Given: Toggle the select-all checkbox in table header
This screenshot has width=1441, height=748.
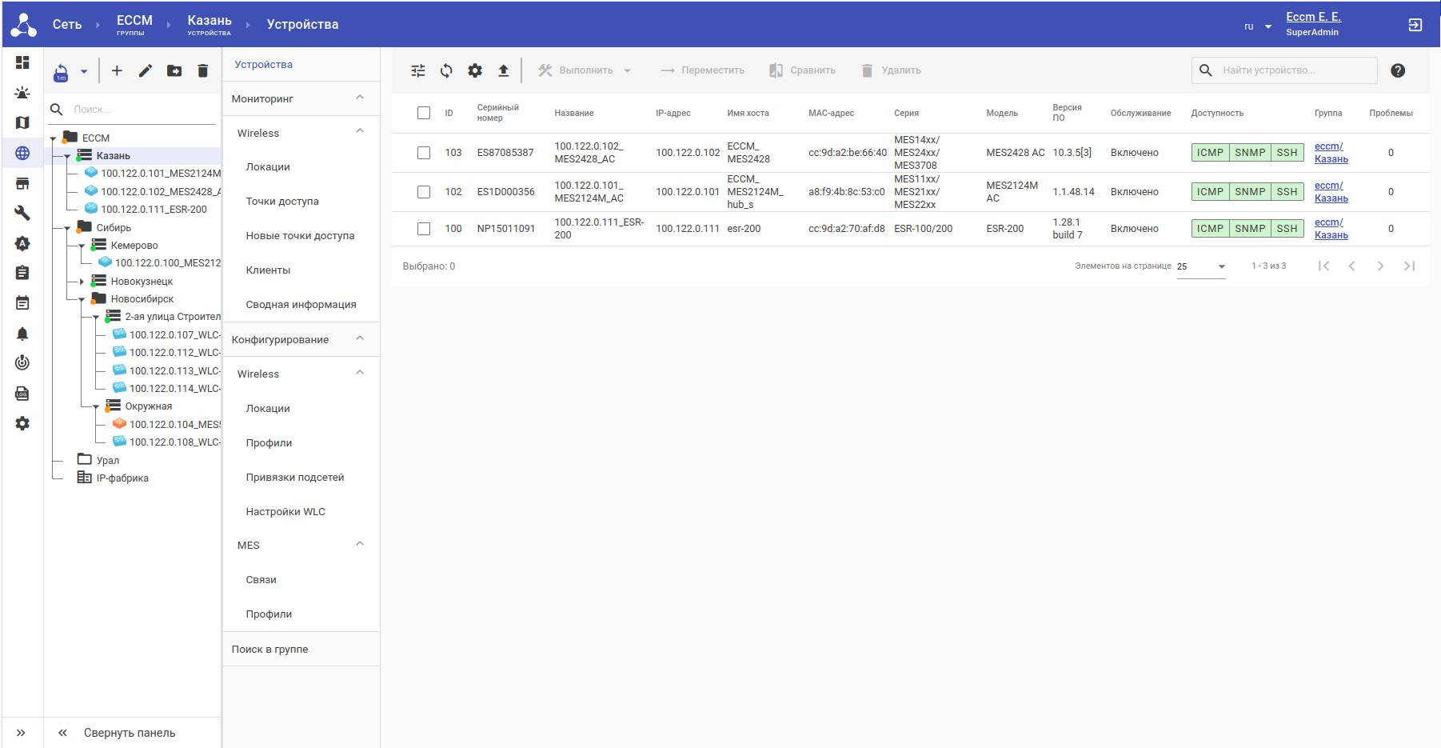Looking at the screenshot, I should pyautogui.click(x=424, y=113).
